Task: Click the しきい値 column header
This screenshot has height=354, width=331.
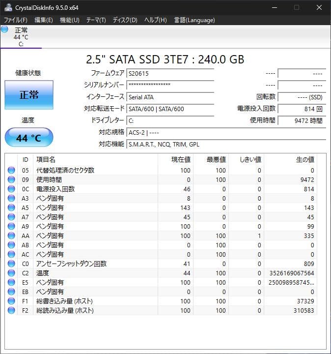Action: [x=246, y=160]
